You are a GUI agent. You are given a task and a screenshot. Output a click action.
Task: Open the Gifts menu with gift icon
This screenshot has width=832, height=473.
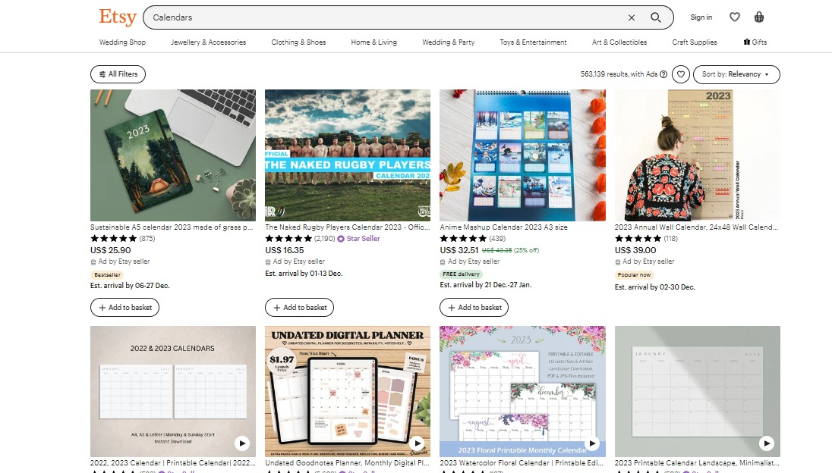[755, 42]
